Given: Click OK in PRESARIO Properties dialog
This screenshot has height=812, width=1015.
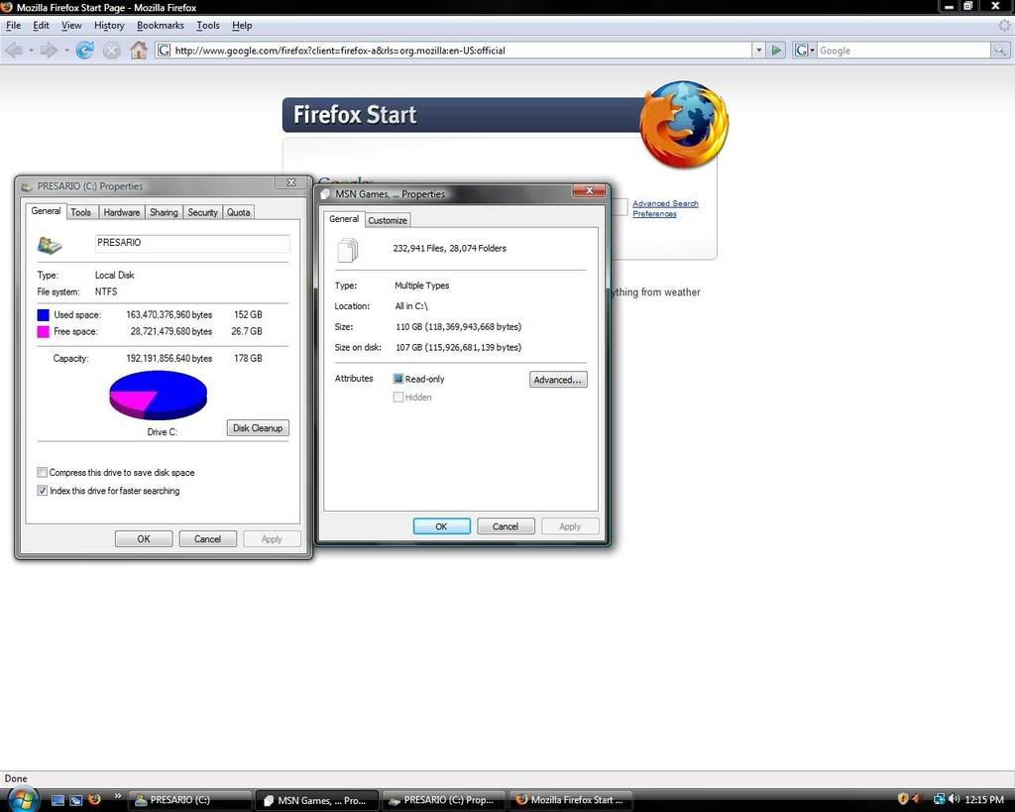Looking at the screenshot, I should 144,538.
